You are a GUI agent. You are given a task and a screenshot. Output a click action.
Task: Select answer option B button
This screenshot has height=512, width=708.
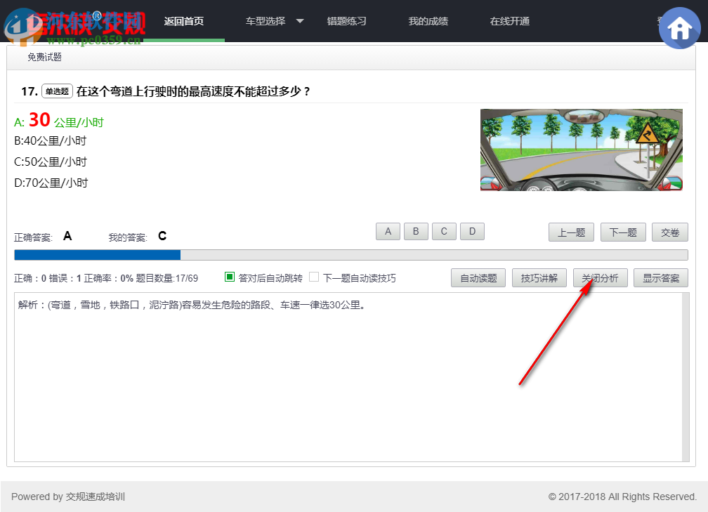416,231
